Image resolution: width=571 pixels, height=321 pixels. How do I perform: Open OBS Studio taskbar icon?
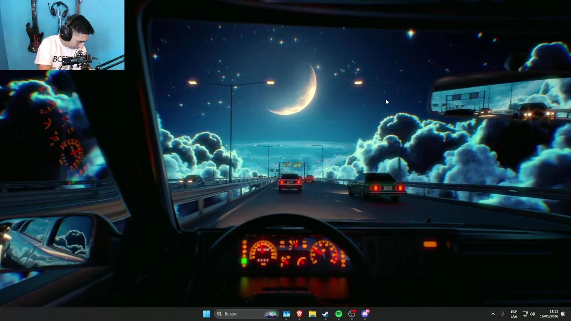(x=352, y=314)
